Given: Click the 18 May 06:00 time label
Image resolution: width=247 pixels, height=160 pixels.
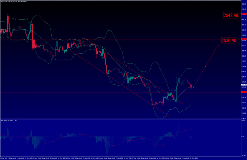Looking at the screenshot, I should click(x=144, y=158).
